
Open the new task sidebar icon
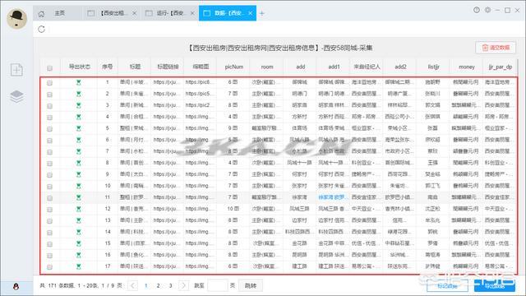click(x=16, y=70)
